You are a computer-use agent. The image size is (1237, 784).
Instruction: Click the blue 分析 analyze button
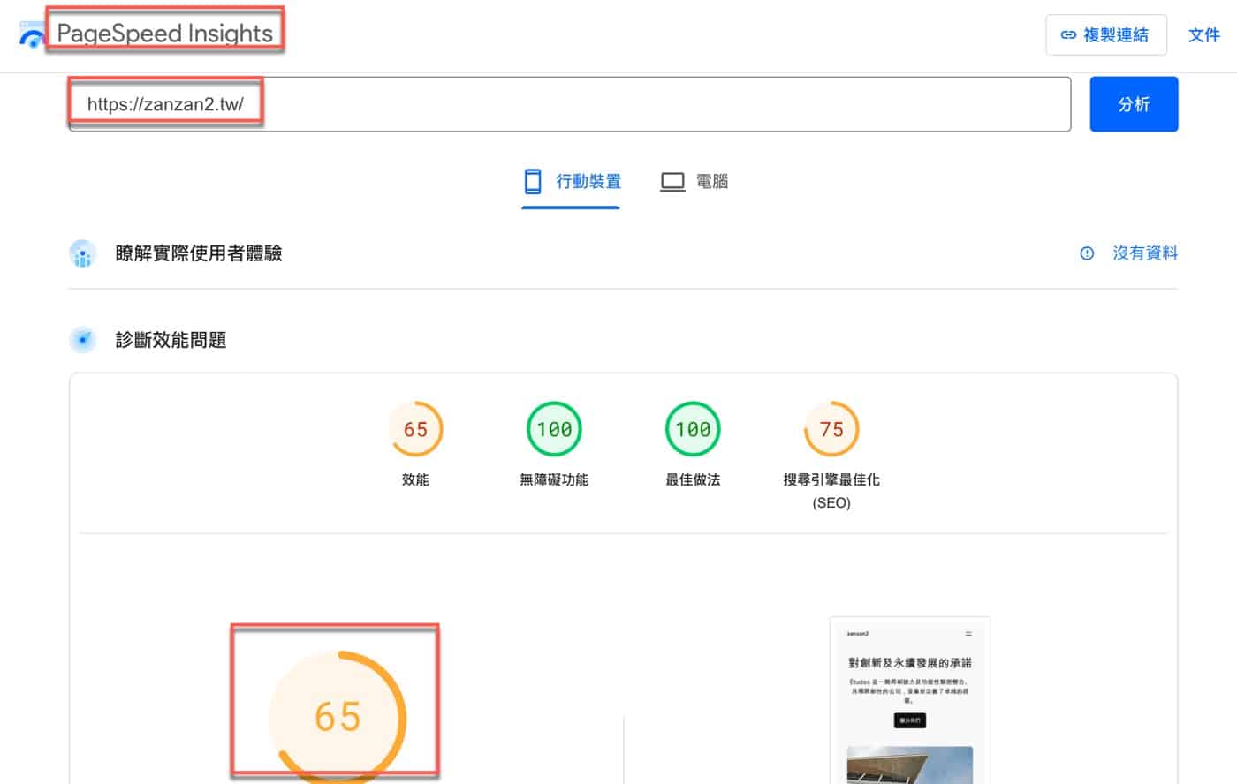(x=1134, y=104)
